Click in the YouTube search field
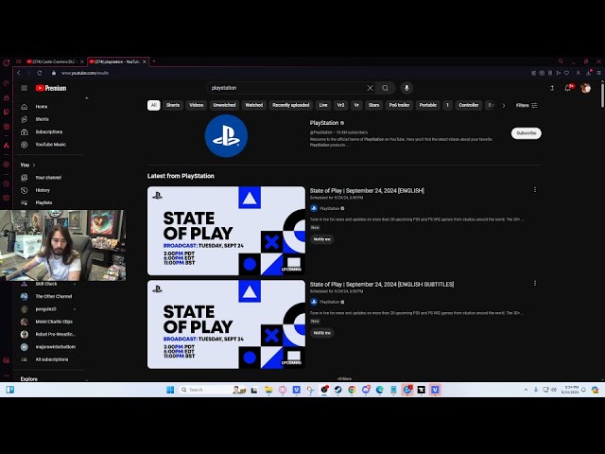Image resolution: width=605 pixels, height=454 pixels. [285, 88]
